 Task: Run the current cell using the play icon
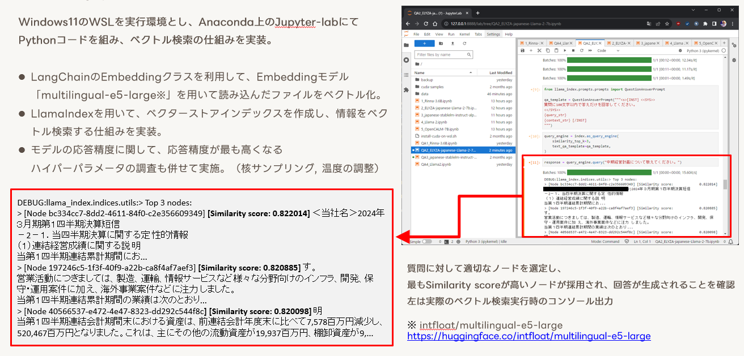[565, 50]
